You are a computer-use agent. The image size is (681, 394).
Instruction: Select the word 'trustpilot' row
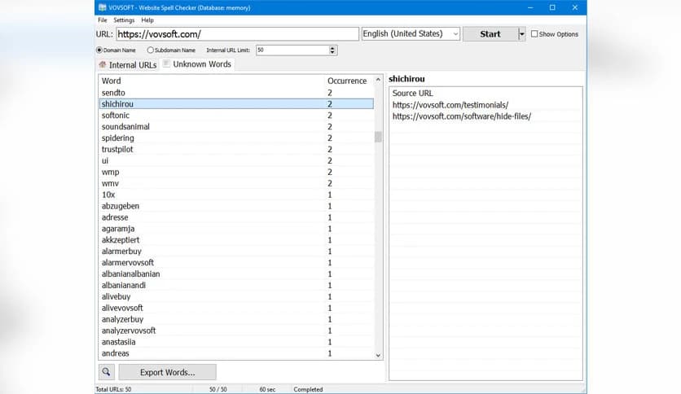click(236, 149)
